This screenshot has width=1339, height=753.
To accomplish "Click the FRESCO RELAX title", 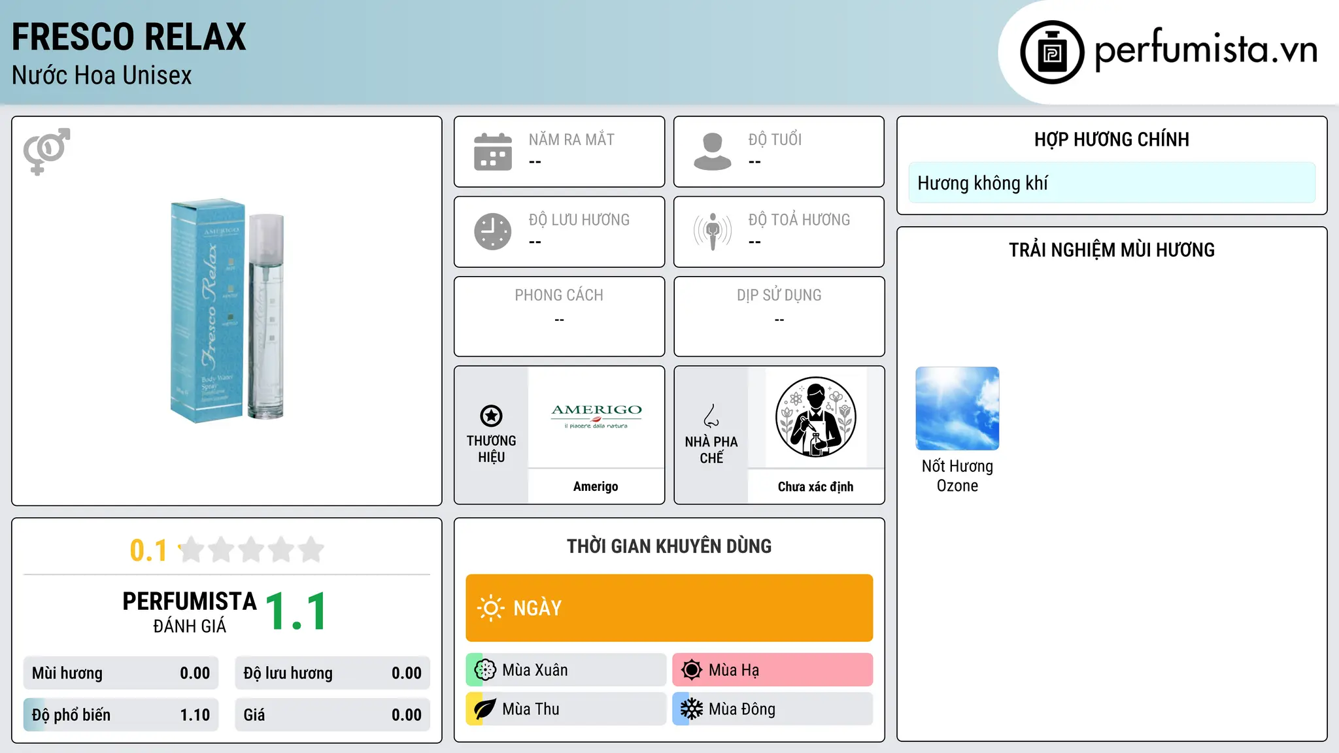I will click(x=129, y=37).
